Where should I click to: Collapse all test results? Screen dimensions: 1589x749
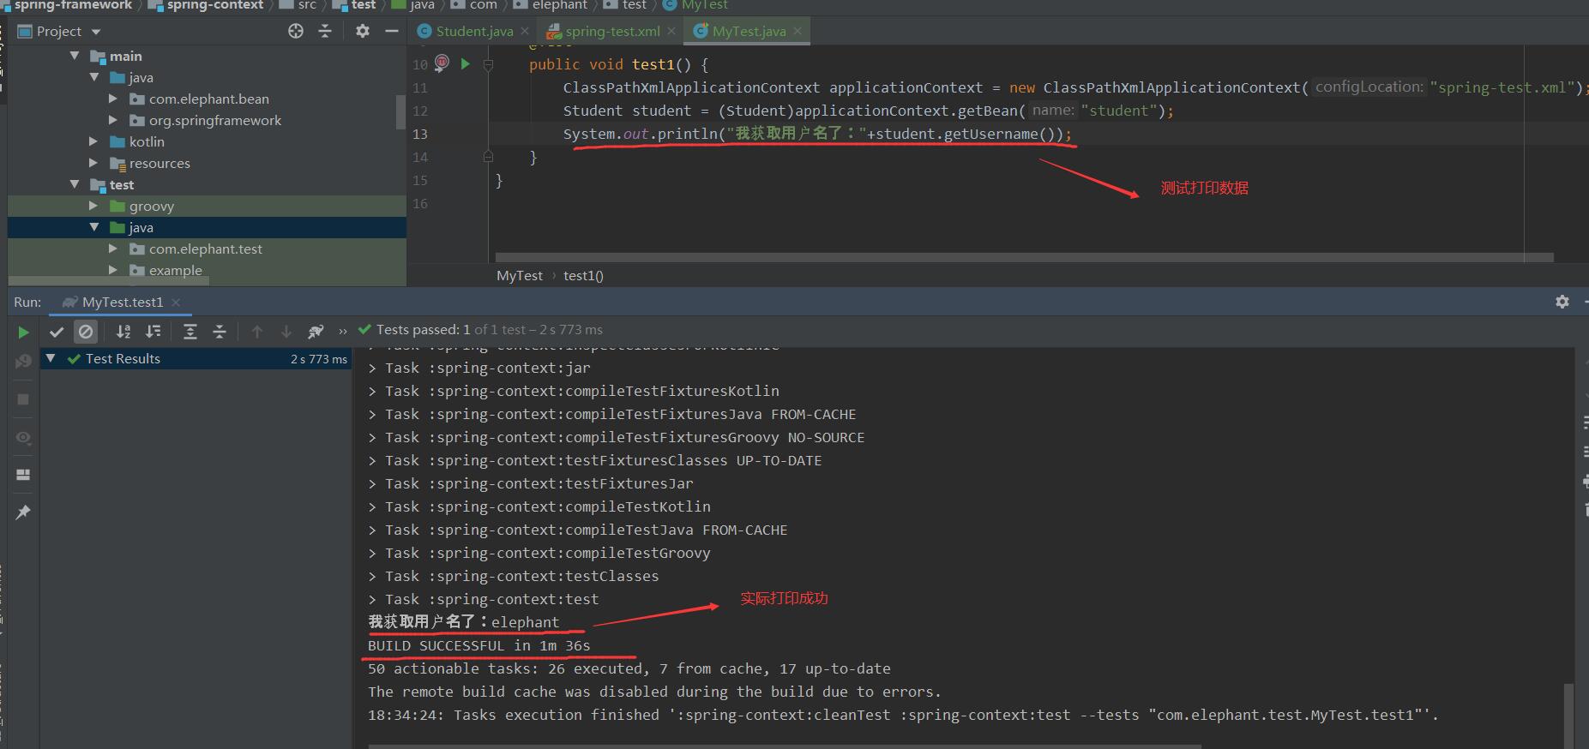pos(220,332)
